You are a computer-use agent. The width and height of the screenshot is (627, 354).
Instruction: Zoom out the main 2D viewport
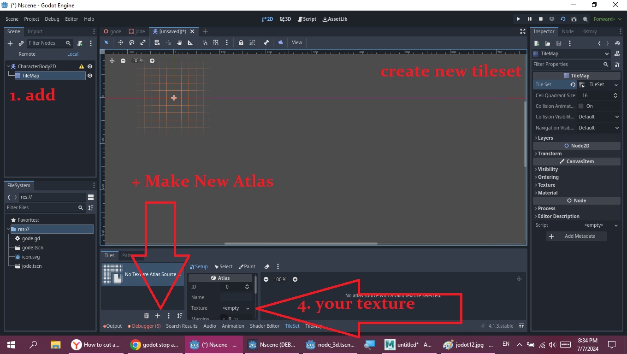coord(123,61)
